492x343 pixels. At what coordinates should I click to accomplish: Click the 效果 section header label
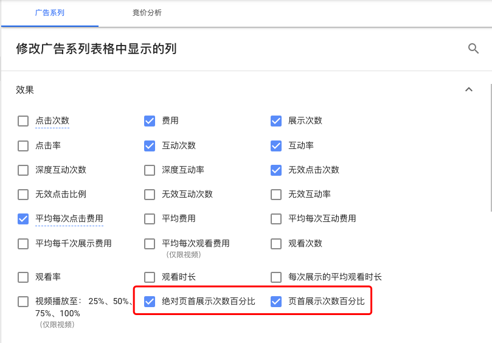[25, 90]
